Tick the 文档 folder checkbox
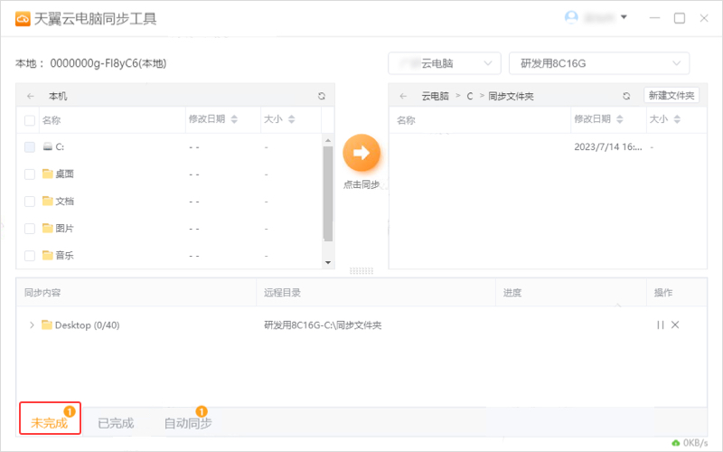This screenshot has height=452, width=723. (x=30, y=202)
